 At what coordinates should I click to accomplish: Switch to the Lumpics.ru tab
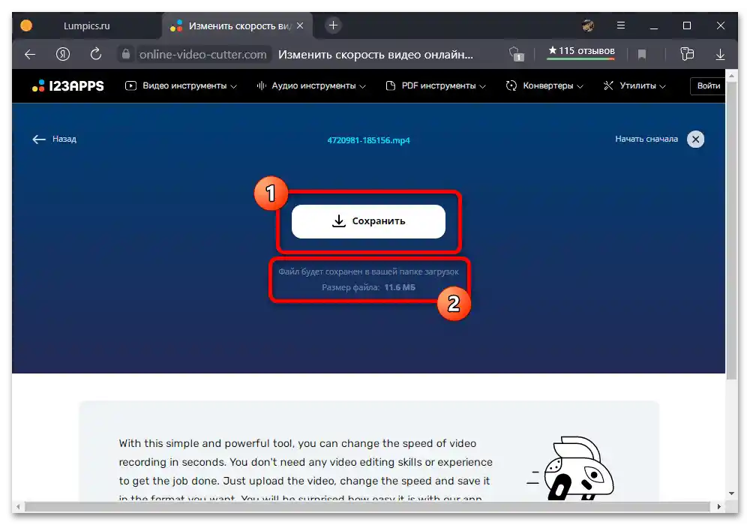(x=86, y=25)
